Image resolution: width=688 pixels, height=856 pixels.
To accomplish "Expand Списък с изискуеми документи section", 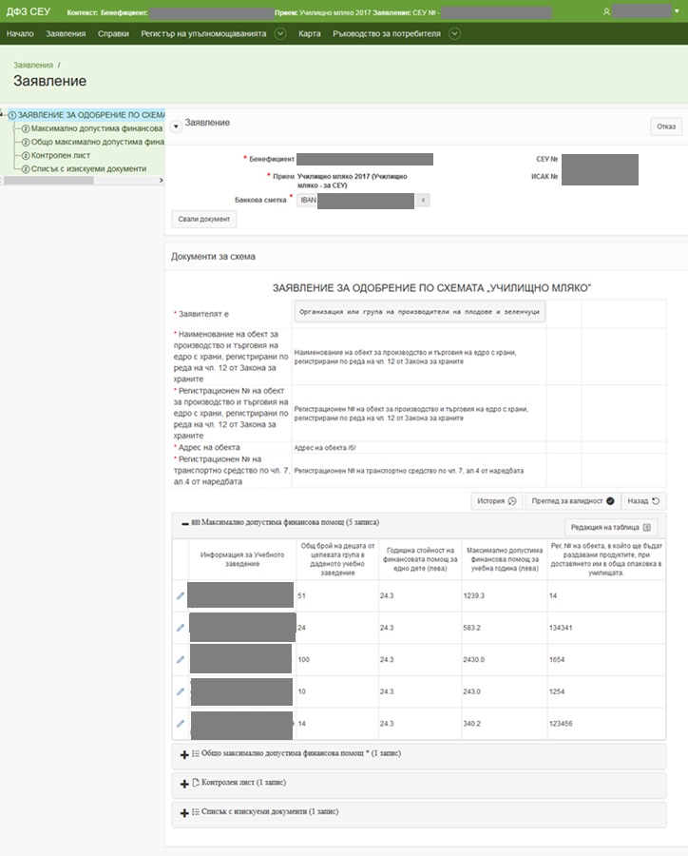I will point(184,813).
